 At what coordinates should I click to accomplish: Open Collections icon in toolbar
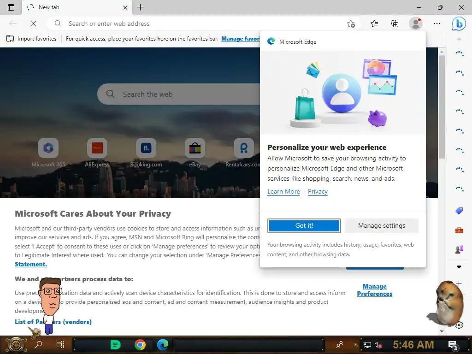tap(395, 24)
